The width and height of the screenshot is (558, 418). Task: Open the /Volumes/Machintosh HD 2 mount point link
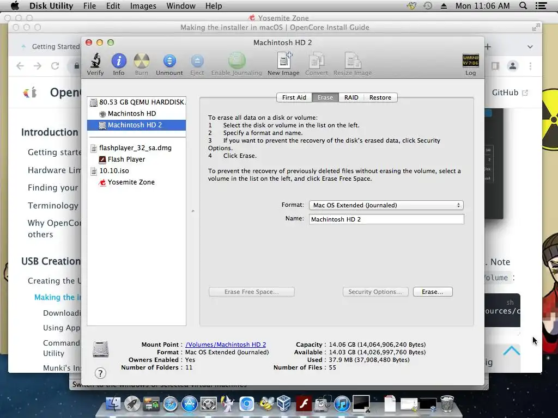[x=226, y=345]
